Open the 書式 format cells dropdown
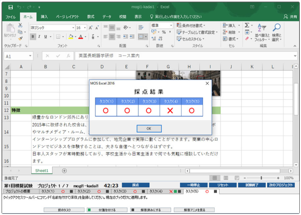The image size is (301, 215). pyautogui.click(x=231, y=39)
